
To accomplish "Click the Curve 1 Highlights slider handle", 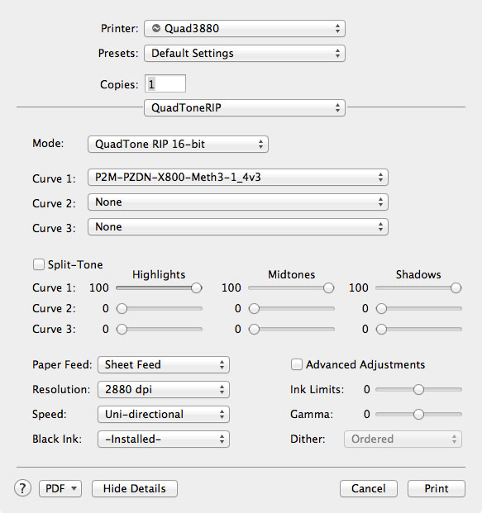I will [197, 288].
